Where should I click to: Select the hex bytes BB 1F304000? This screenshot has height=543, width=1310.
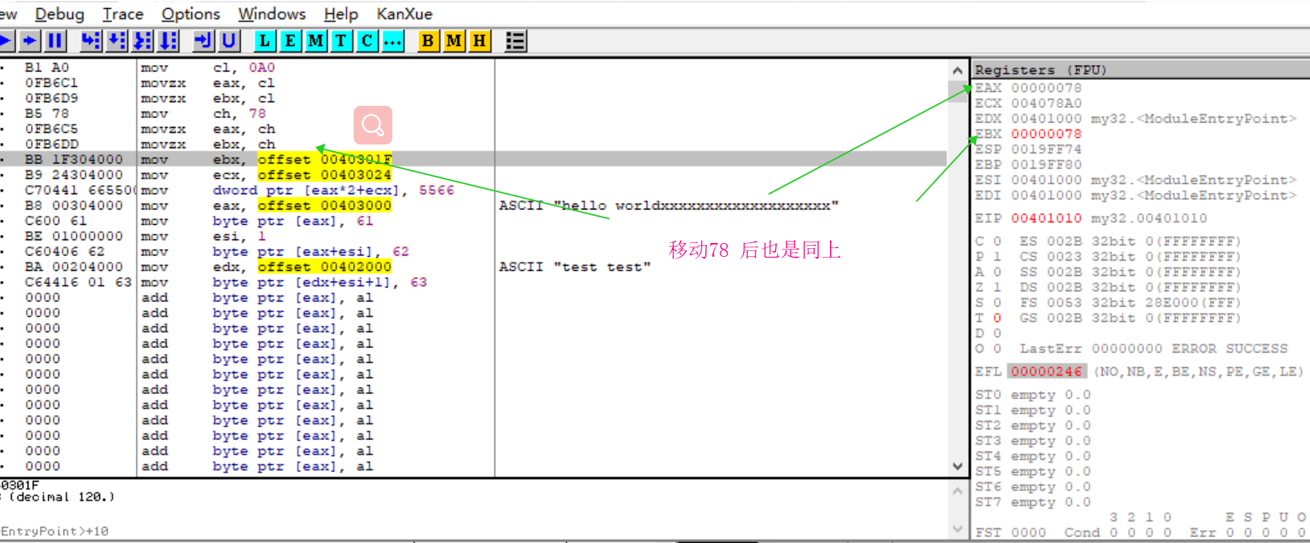74,159
